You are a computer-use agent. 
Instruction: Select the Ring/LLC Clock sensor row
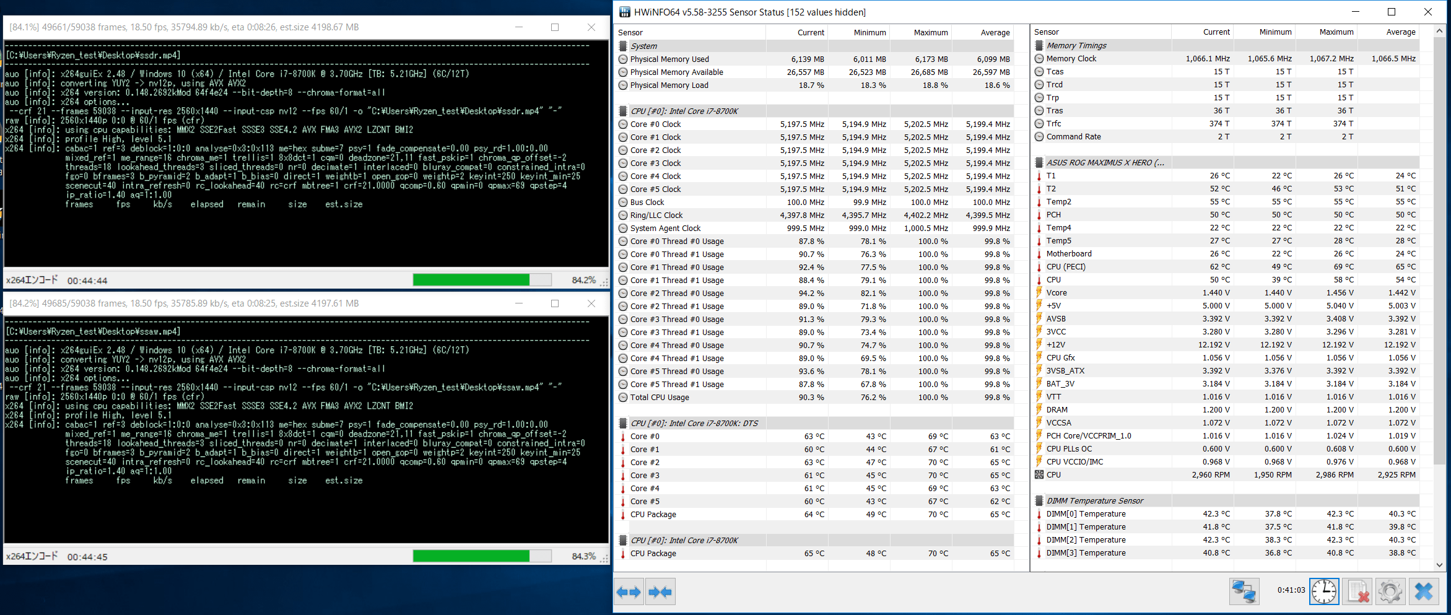coord(656,216)
